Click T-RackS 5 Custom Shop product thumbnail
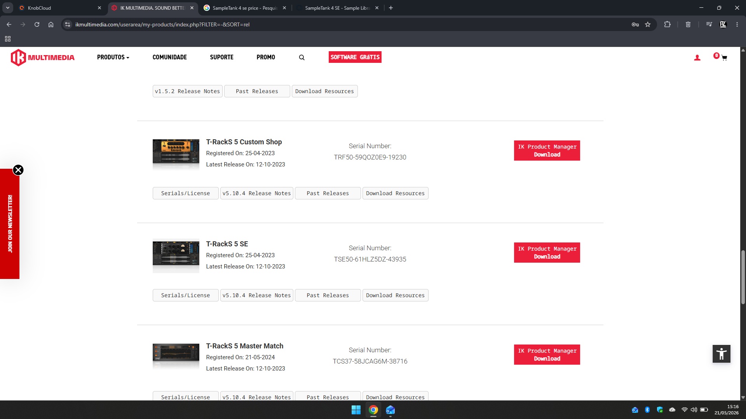The height and width of the screenshot is (419, 746). [x=176, y=154]
